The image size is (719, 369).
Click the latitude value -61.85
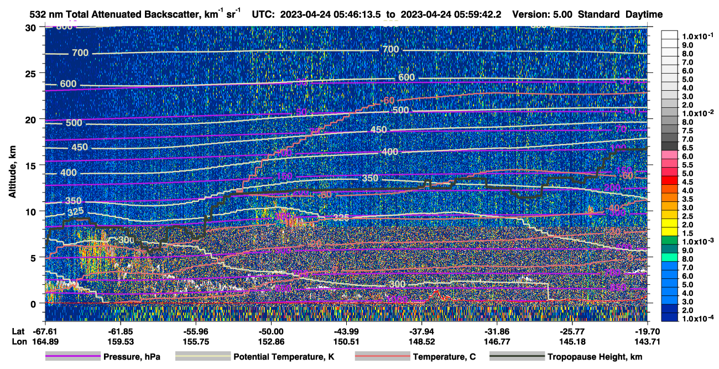click(120, 331)
